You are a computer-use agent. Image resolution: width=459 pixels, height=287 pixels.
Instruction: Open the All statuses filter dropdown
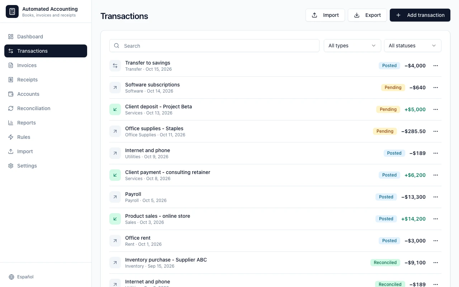point(413,46)
